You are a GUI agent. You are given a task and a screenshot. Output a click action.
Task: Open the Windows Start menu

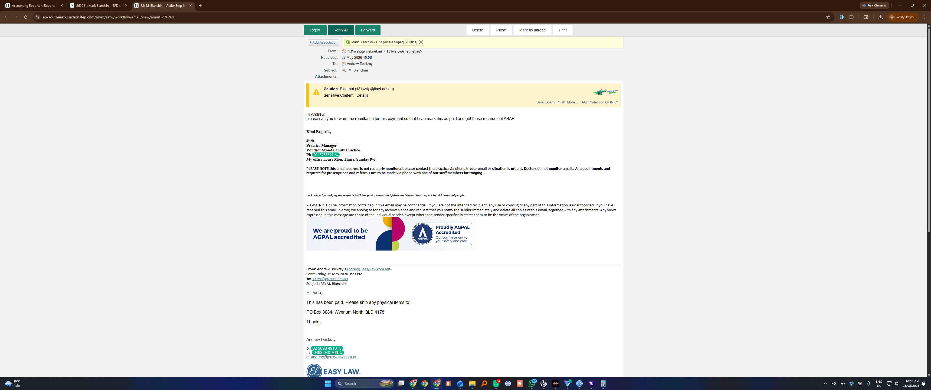[328, 383]
